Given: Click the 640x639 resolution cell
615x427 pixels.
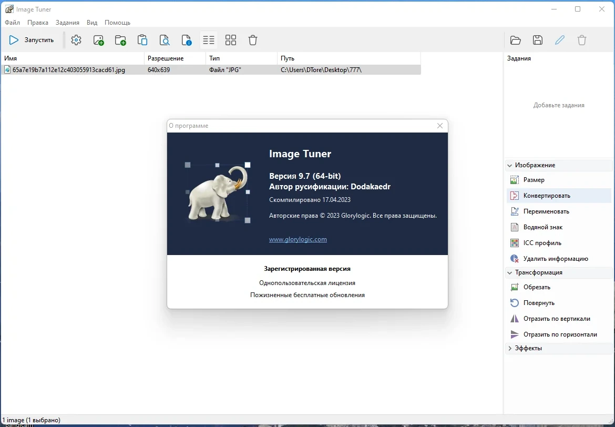Looking at the screenshot, I should [x=158, y=70].
